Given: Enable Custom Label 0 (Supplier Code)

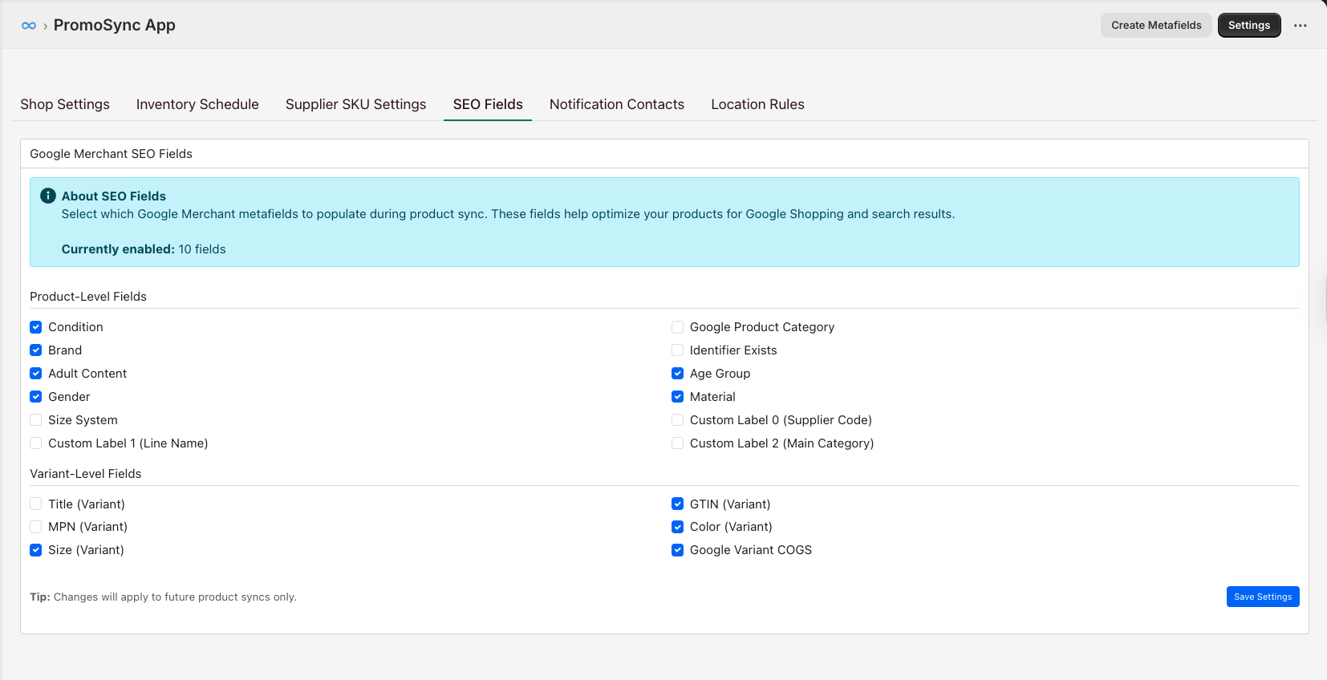Looking at the screenshot, I should tap(678, 420).
